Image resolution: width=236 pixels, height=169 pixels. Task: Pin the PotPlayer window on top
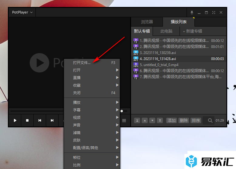pos(192,13)
